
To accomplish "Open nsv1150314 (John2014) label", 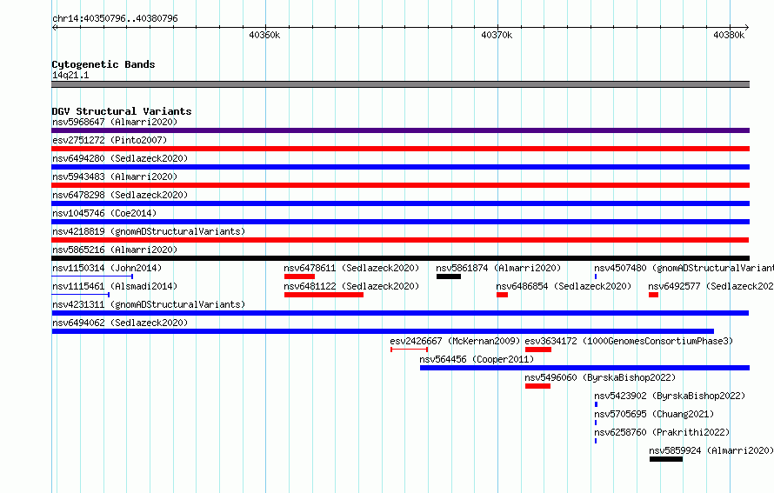I will click(x=107, y=268).
